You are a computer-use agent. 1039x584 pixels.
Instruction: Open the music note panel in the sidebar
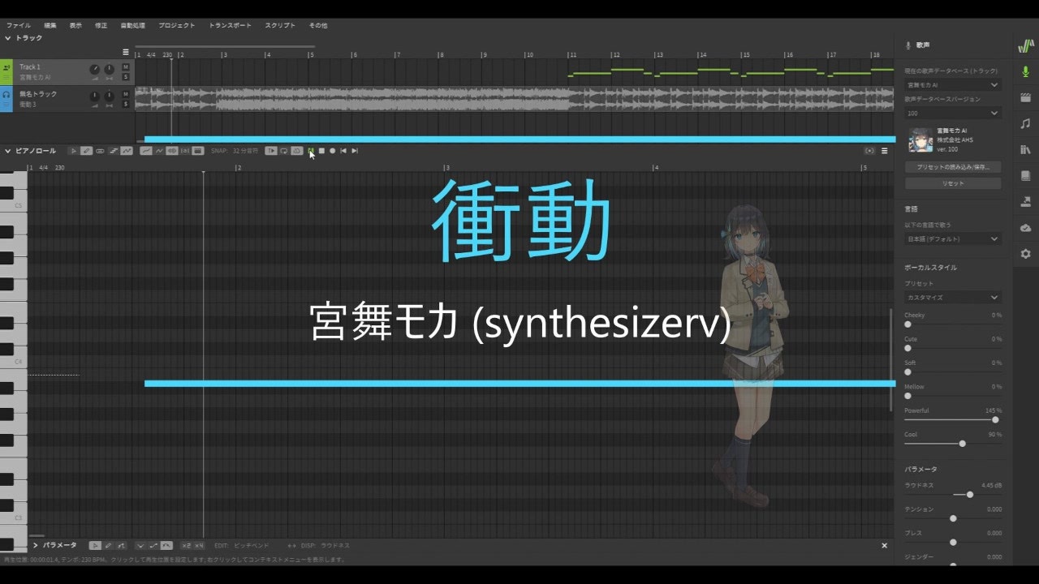coord(1026,123)
